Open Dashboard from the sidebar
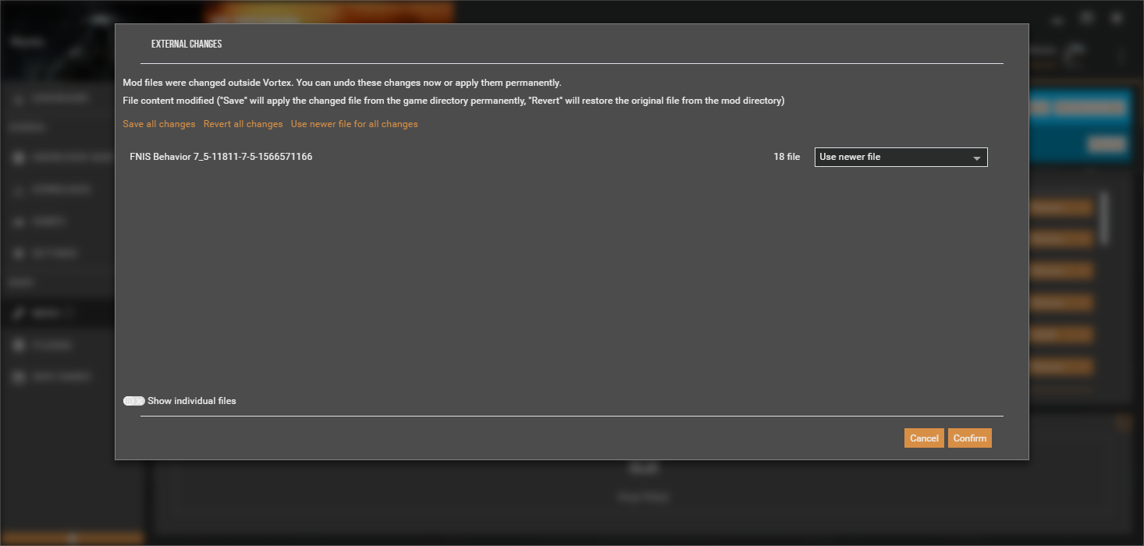 pyautogui.click(x=59, y=98)
